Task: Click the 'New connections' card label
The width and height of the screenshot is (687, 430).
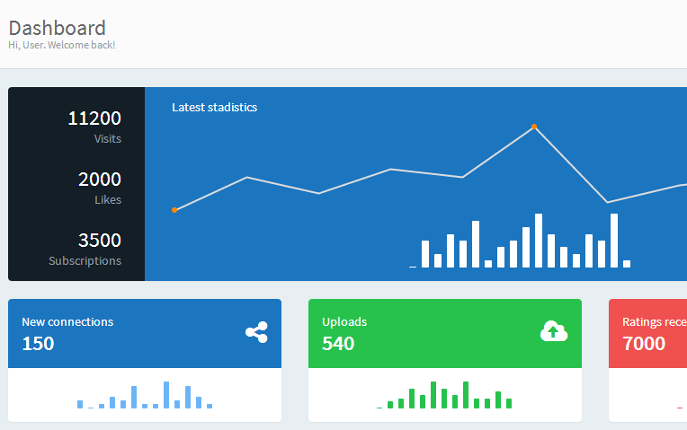Action: pyautogui.click(x=67, y=321)
